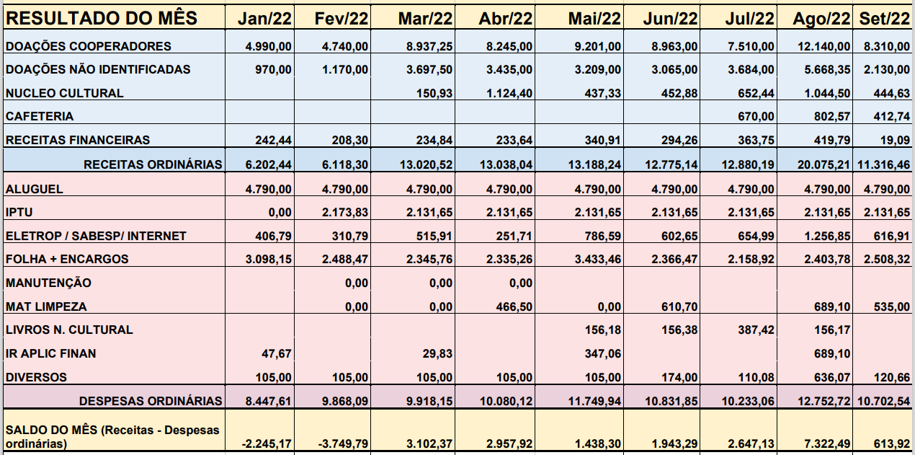This screenshot has height=455, width=915.
Task: Select the NUCLEO CULTURAL row label
Action: pyautogui.click(x=64, y=93)
